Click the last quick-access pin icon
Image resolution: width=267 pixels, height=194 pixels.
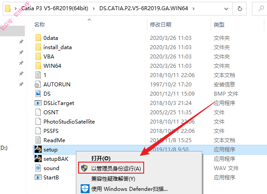click(21, 84)
